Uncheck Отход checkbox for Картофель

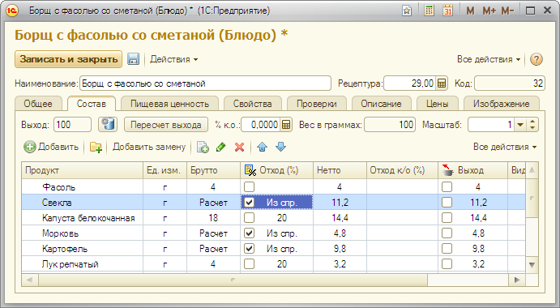pyautogui.click(x=249, y=248)
